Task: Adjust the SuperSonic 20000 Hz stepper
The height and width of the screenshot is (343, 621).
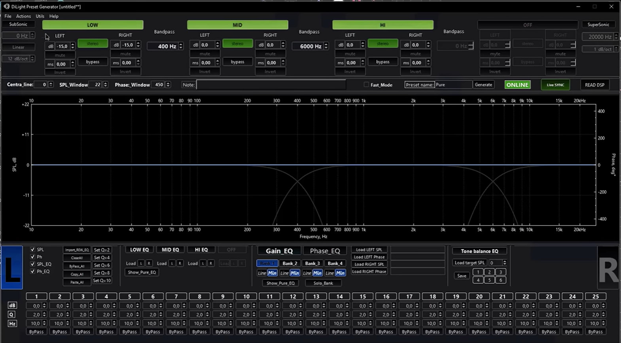Action: (615, 37)
